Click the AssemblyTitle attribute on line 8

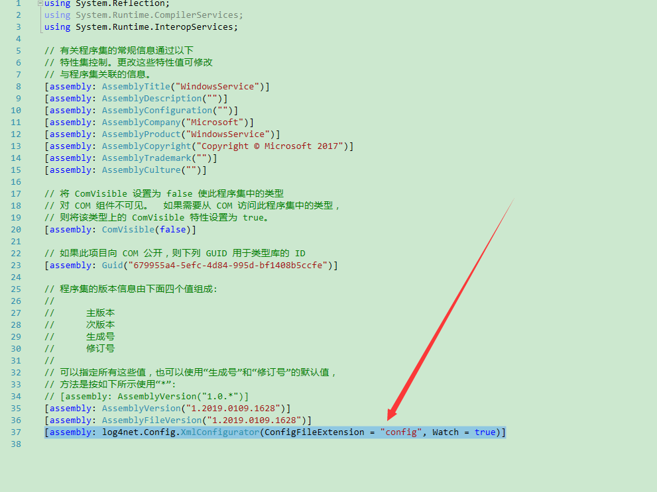point(136,87)
